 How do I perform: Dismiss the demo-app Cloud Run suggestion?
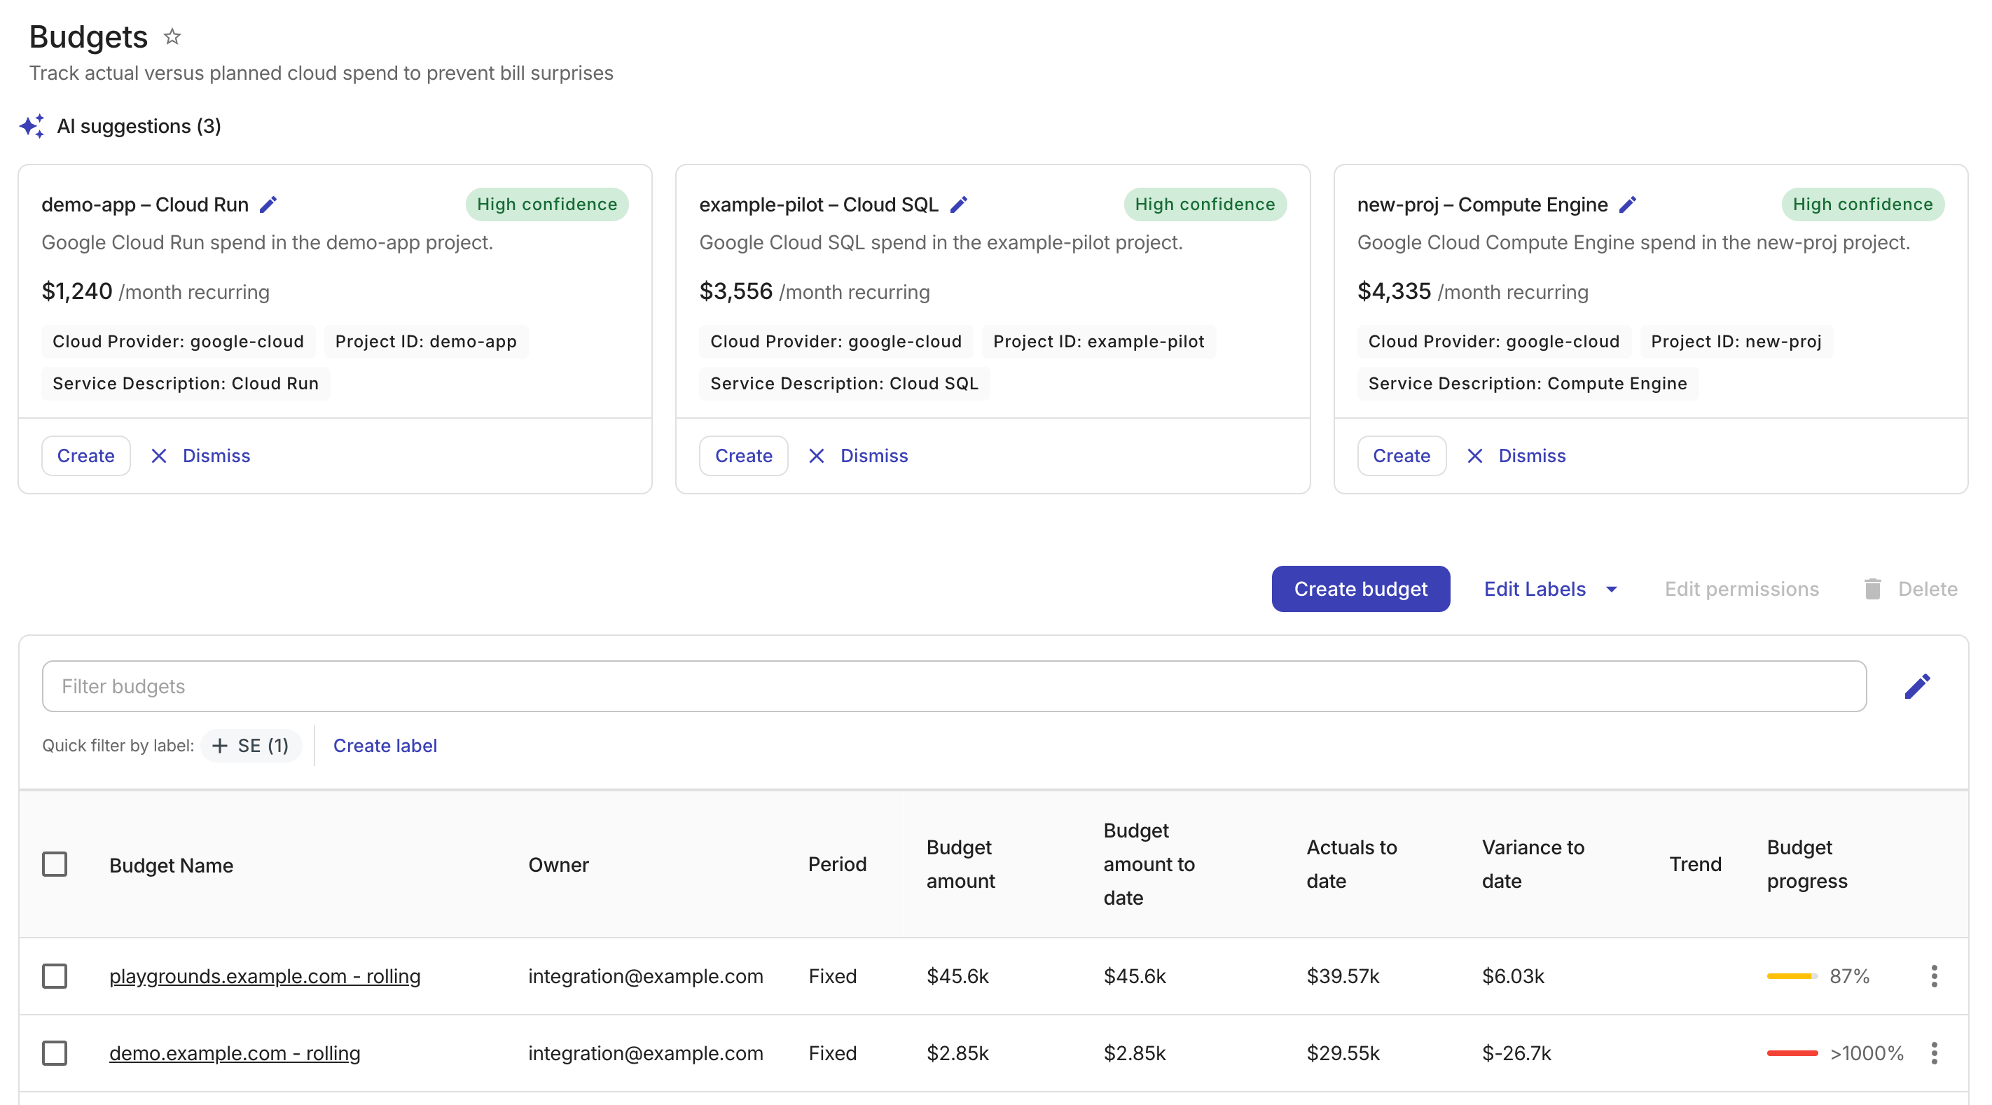(200, 455)
